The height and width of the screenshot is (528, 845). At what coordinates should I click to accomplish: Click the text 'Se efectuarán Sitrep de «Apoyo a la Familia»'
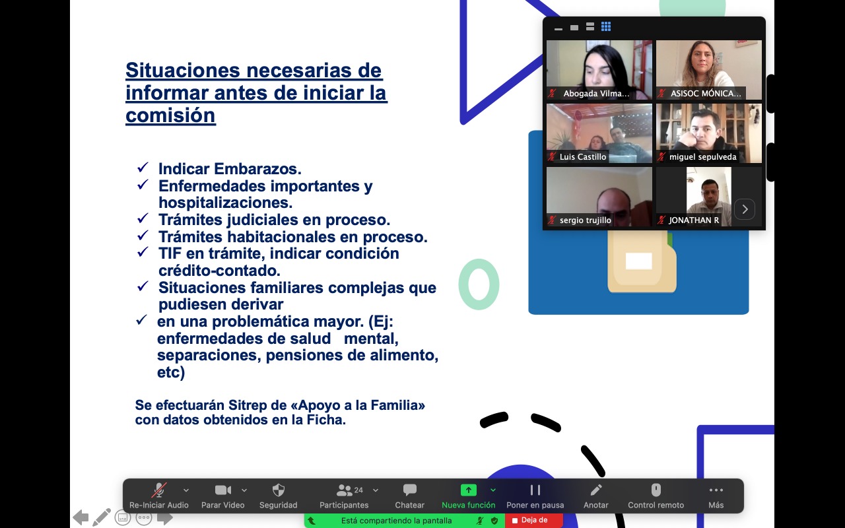pos(280,405)
